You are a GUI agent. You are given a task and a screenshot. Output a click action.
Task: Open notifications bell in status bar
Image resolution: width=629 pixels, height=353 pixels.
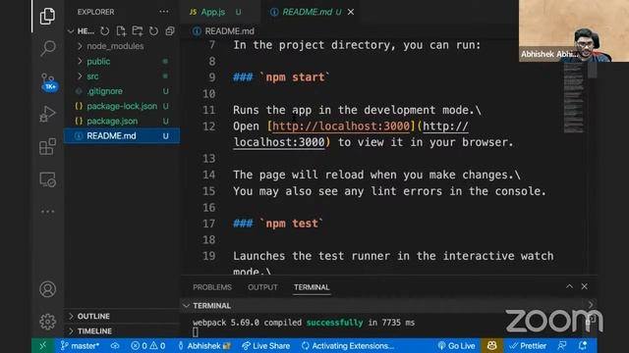click(x=583, y=346)
